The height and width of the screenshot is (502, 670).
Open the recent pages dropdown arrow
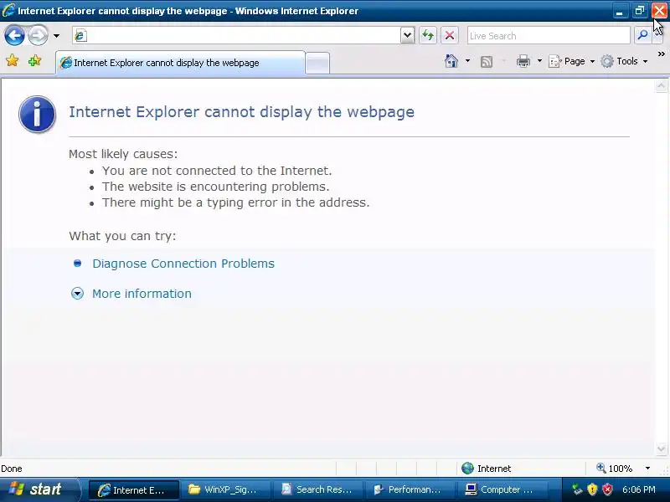tap(56, 36)
